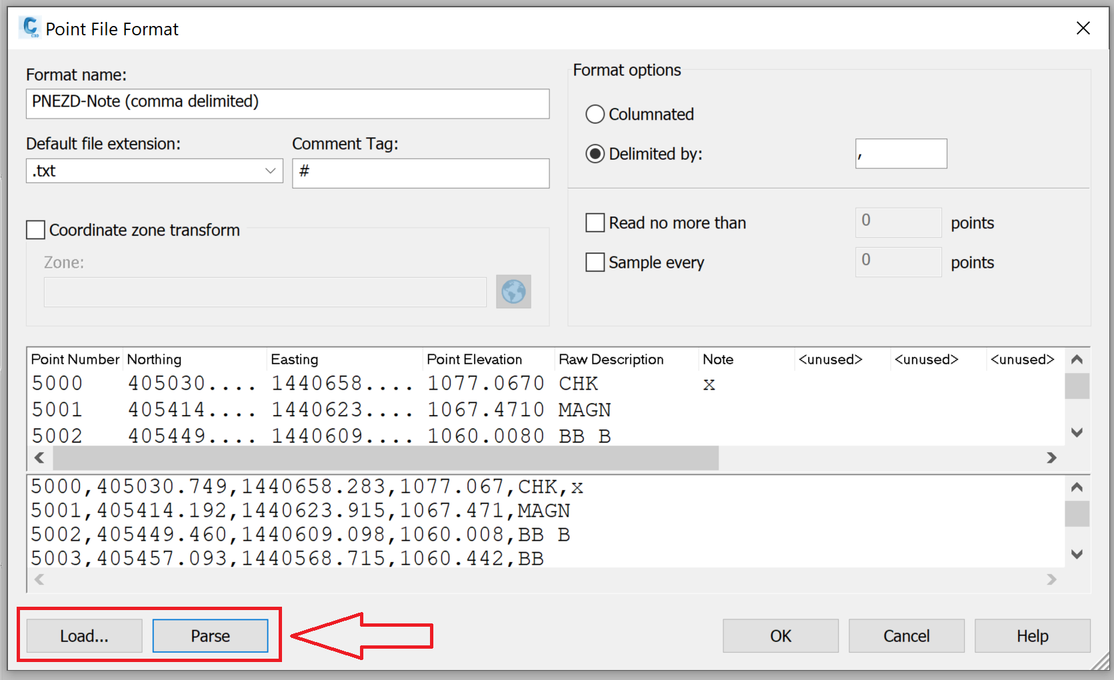The height and width of the screenshot is (680, 1114).
Task: Select a zone using the globe icon
Action: click(513, 292)
